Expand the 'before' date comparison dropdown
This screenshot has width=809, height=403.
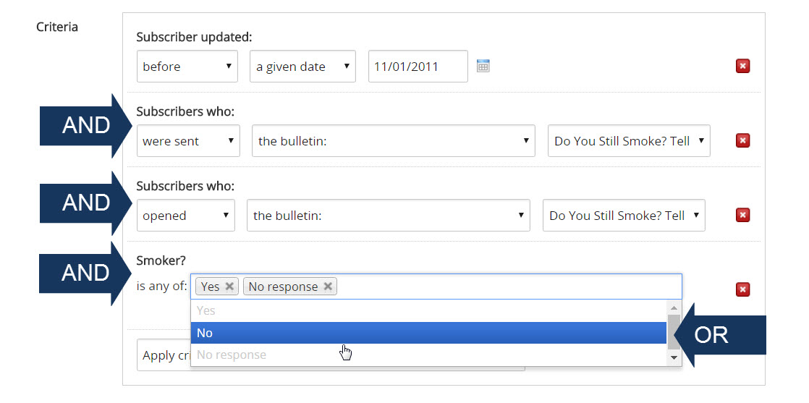tap(187, 67)
